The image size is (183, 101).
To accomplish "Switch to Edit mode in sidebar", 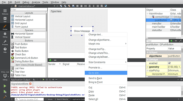I will coord(5,19).
